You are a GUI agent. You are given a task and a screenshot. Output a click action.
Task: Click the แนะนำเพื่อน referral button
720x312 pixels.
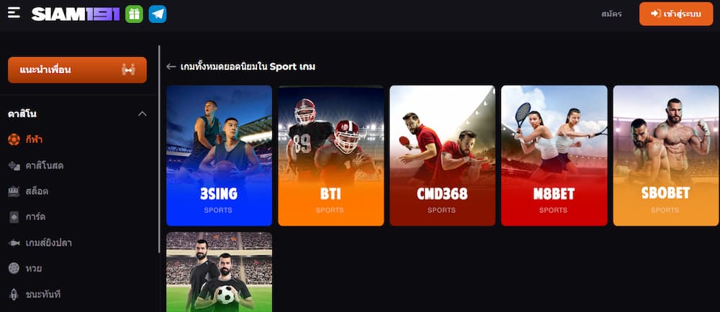tap(77, 70)
